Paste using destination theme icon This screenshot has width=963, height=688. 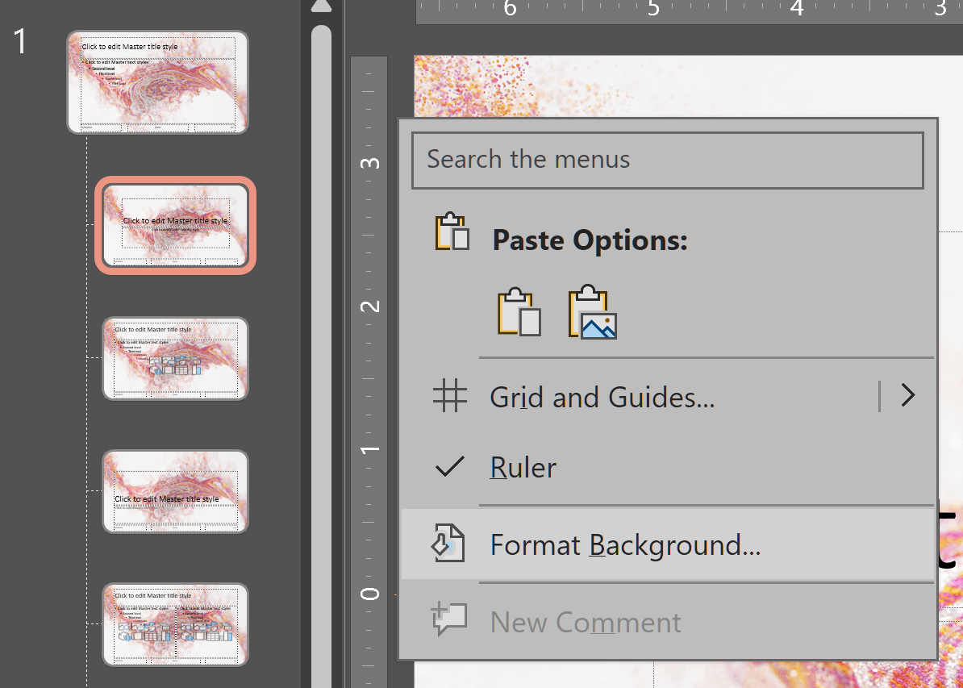point(519,311)
